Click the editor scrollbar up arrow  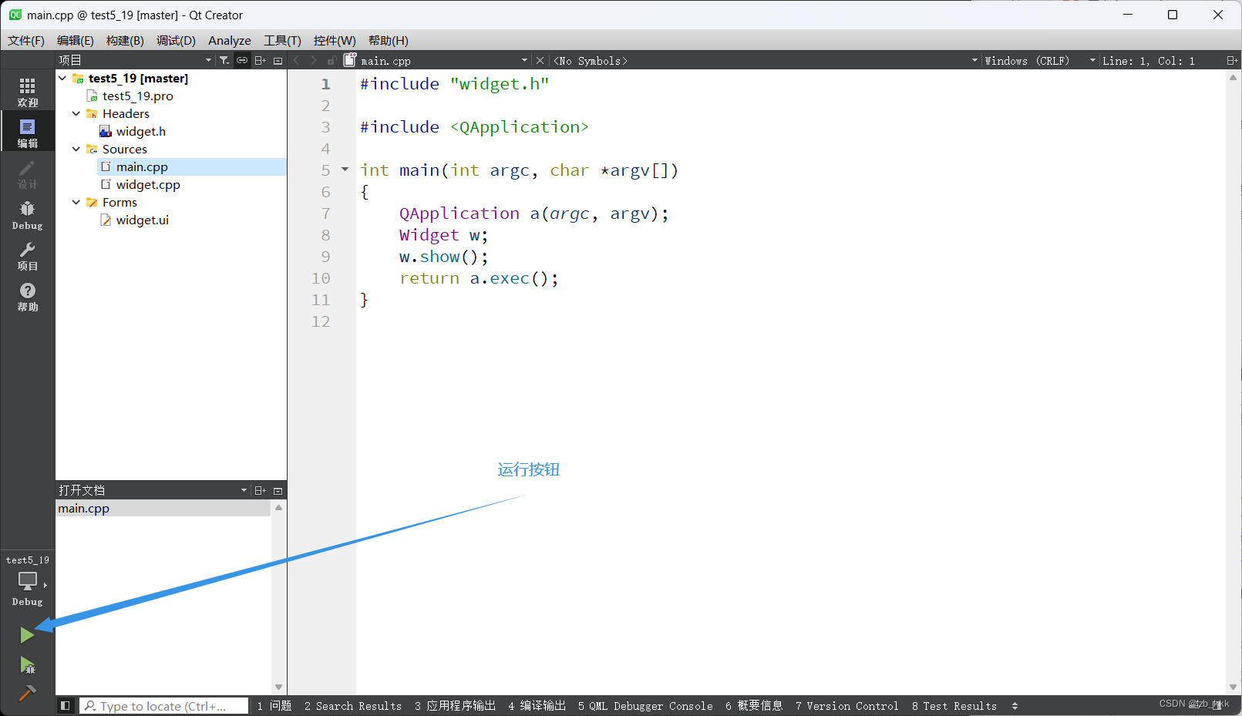click(x=1233, y=77)
